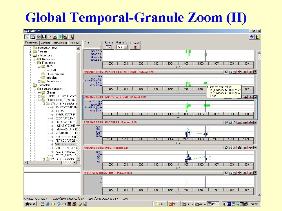Viewport: 282px width, 211px height.
Task: Click left red arrow on INTERVENTIONS BMT panel
Action: [245, 173]
